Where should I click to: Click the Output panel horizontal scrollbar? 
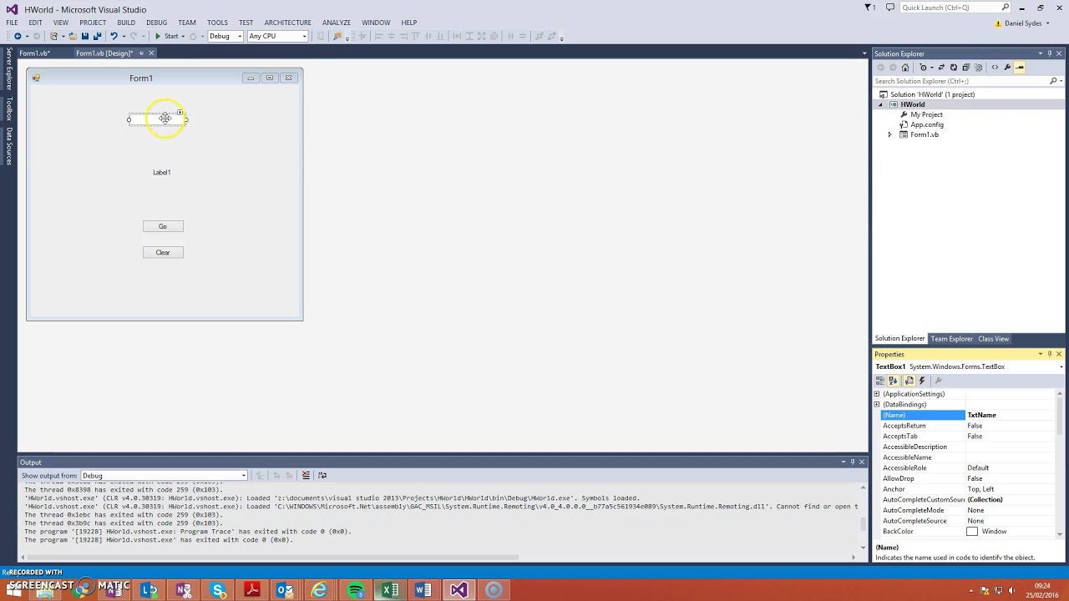pos(271,557)
